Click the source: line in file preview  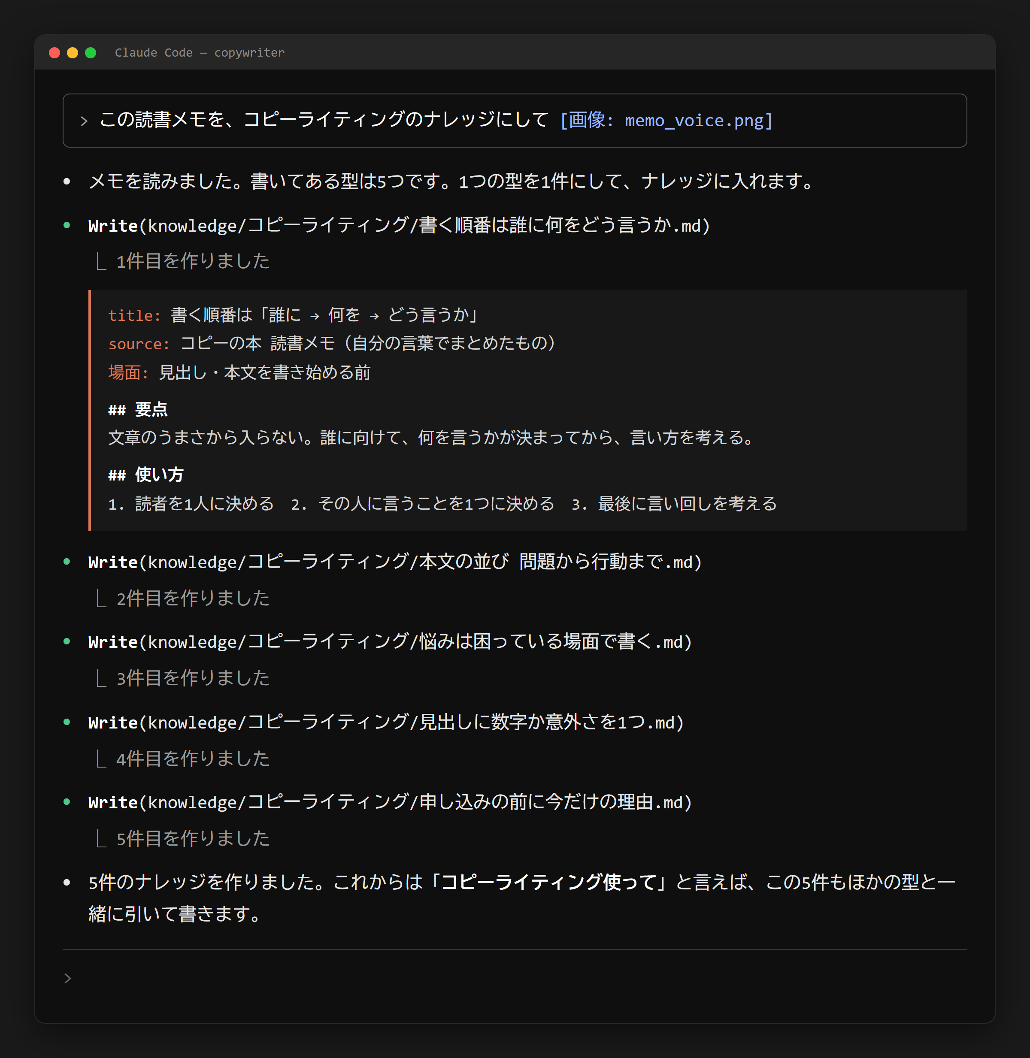pyautogui.click(x=332, y=344)
